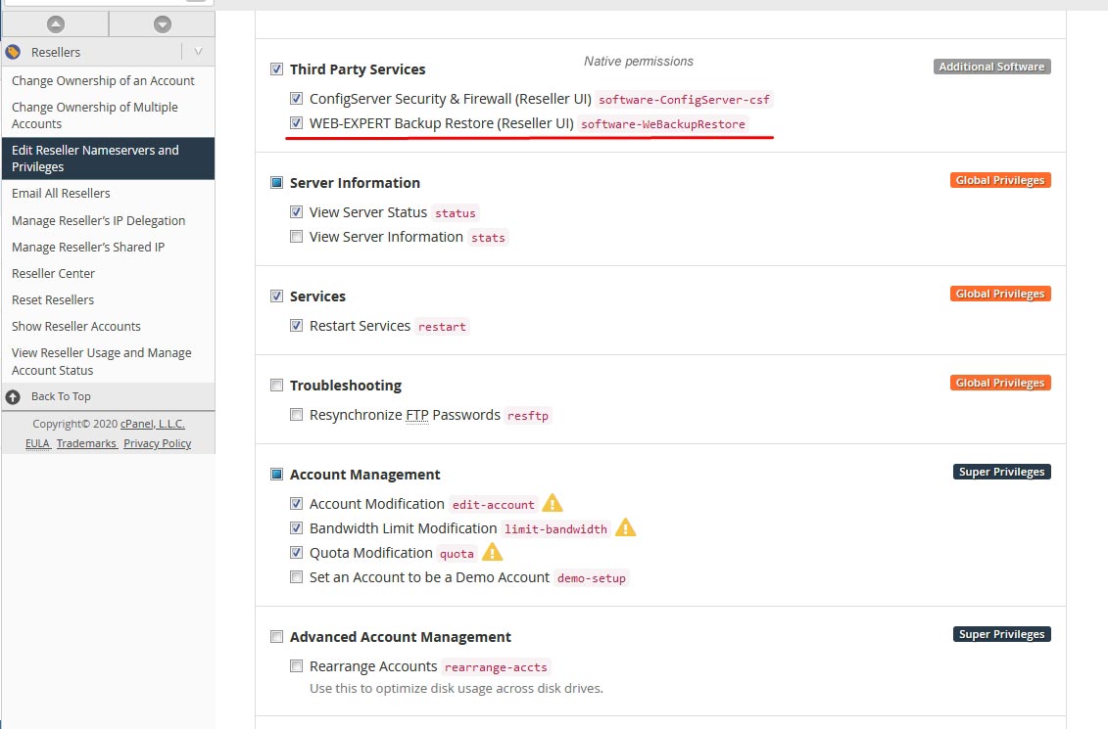Open Manage Reseller's Shared IP
The height and width of the screenshot is (729, 1108).
click(x=87, y=247)
